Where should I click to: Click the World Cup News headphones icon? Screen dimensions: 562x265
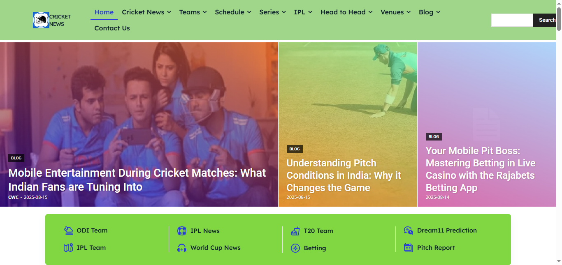(x=182, y=248)
